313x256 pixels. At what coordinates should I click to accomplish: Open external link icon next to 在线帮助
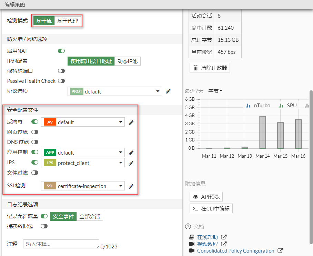(224, 237)
